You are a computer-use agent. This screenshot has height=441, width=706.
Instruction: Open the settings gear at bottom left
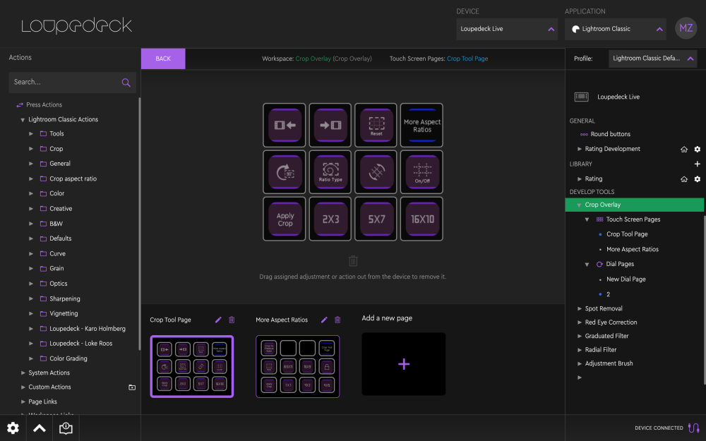click(13, 428)
